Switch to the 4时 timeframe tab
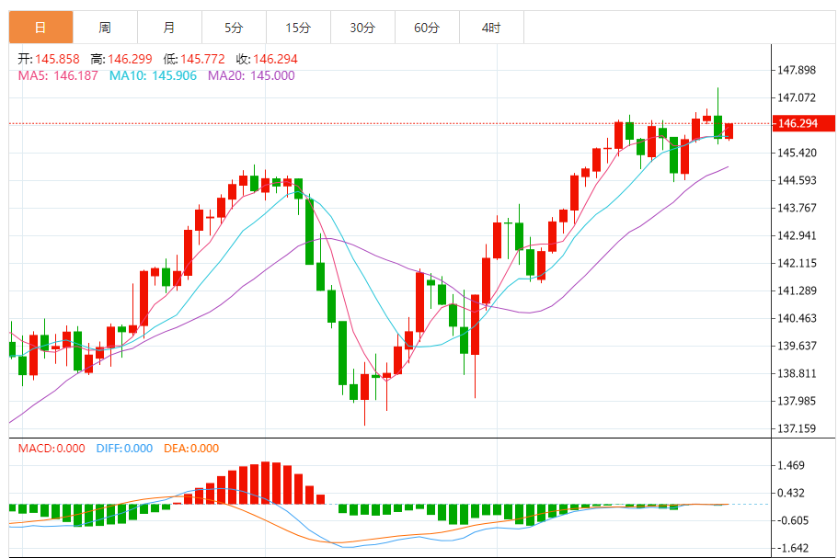 point(491,28)
